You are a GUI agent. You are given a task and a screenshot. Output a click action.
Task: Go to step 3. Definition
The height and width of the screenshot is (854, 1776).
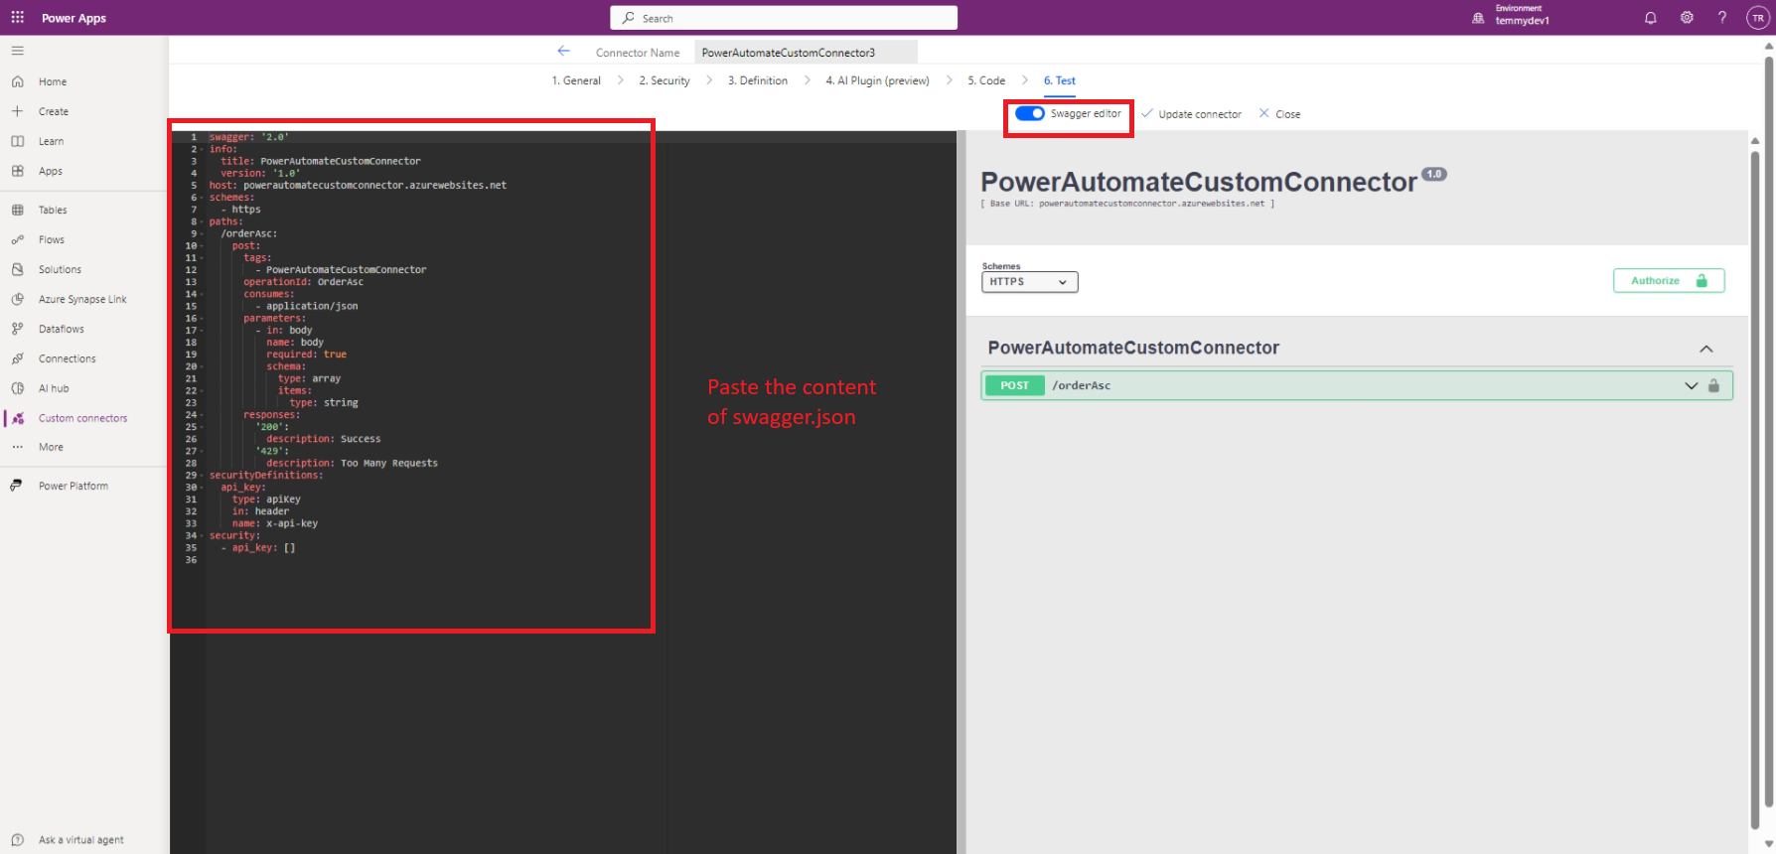coord(758,80)
